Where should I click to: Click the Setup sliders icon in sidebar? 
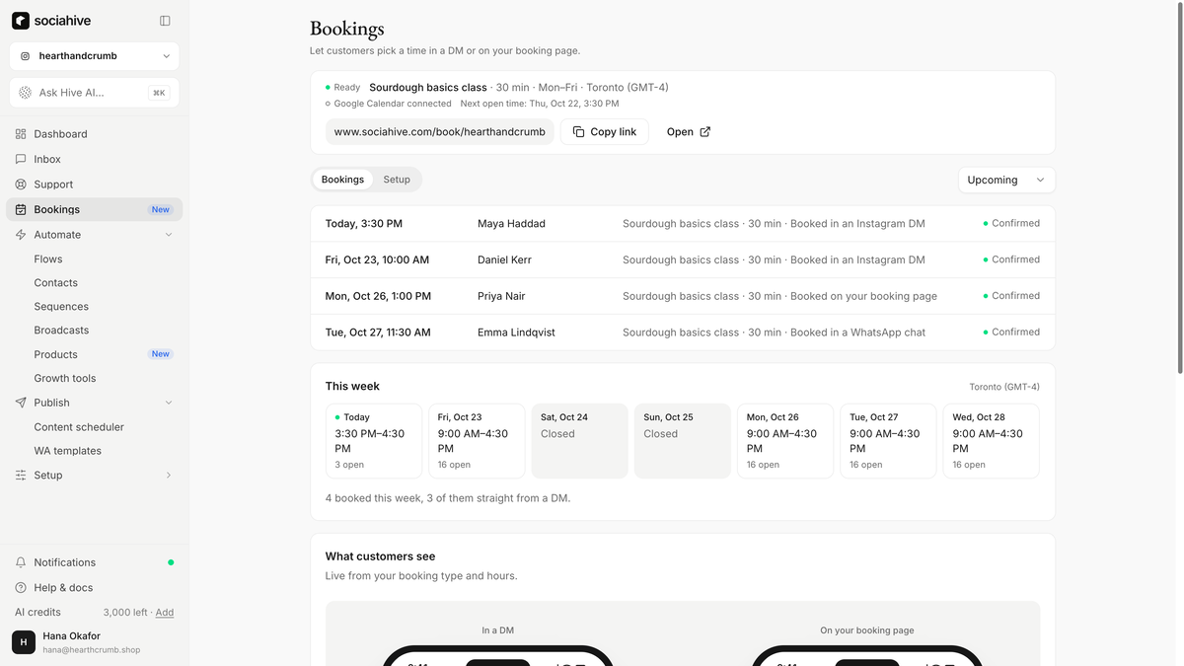(21, 476)
